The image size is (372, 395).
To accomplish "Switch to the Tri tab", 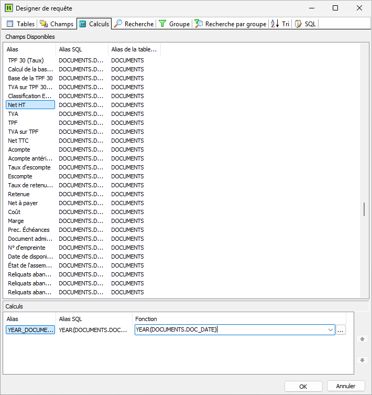I will point(280,24).
